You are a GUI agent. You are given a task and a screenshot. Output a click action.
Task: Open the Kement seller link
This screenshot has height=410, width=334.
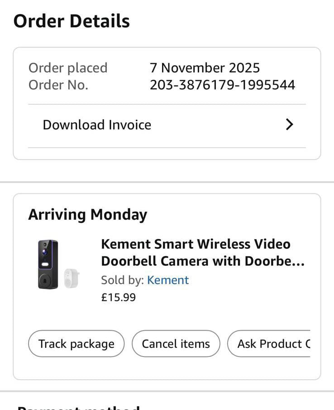[168, 280]
